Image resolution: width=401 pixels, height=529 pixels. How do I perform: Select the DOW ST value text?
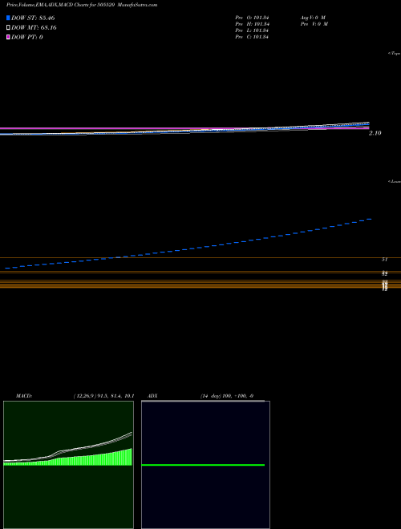point(33,18)
